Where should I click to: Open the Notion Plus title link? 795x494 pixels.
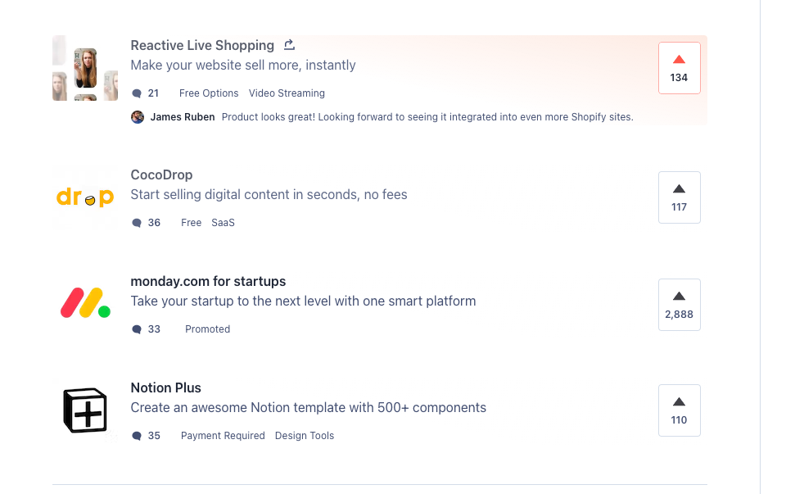(x=165, y=387)
